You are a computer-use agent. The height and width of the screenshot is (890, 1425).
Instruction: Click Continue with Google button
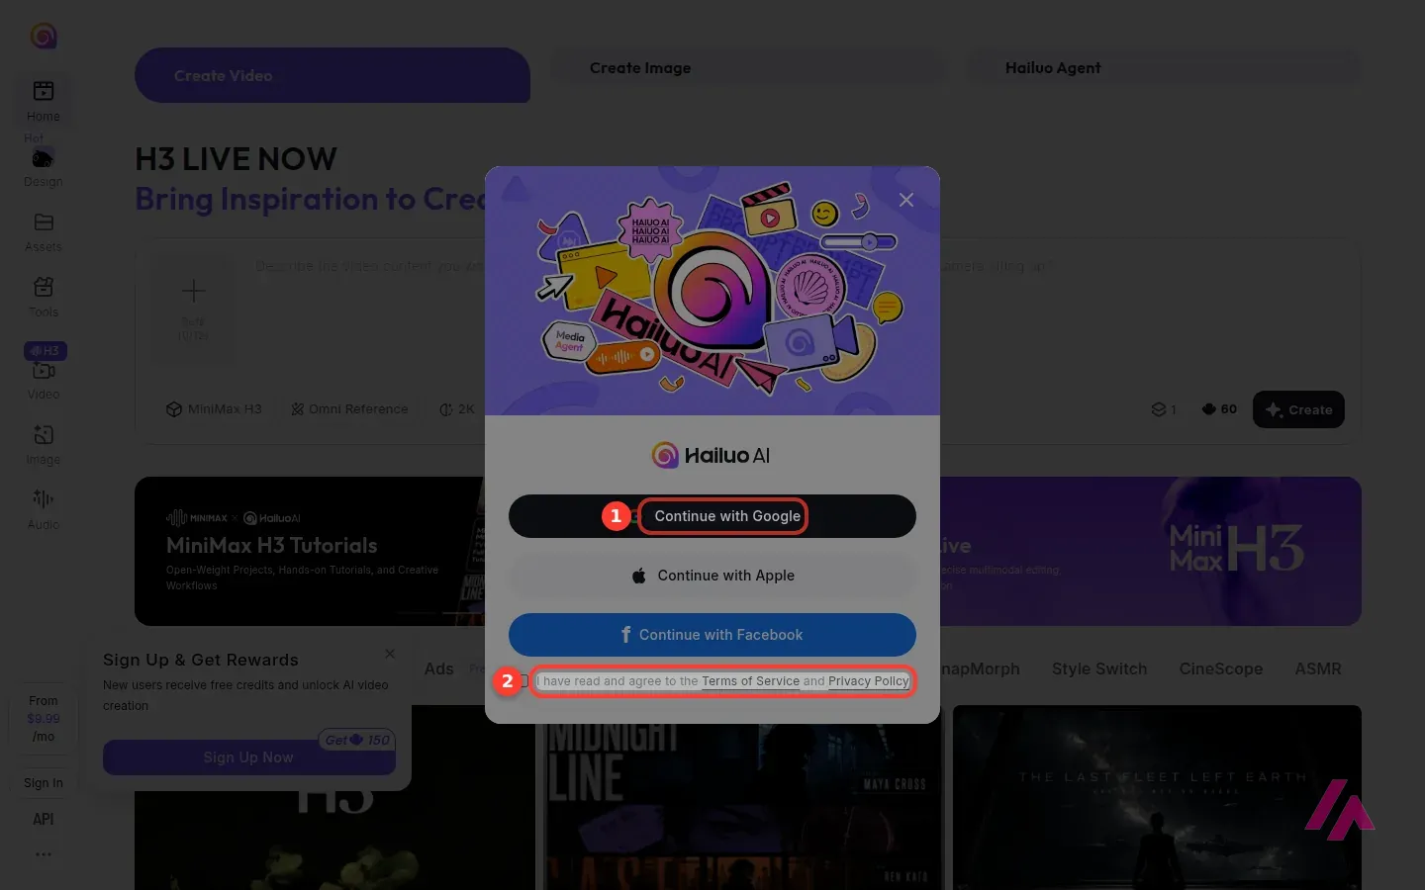(712, 516)
